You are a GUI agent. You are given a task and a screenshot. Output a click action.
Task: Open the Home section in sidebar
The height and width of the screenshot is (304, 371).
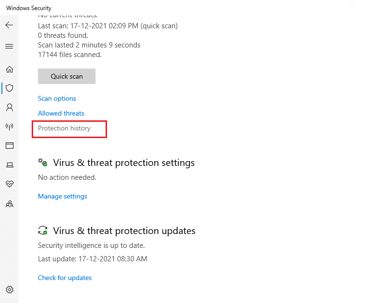pos(9,69)
